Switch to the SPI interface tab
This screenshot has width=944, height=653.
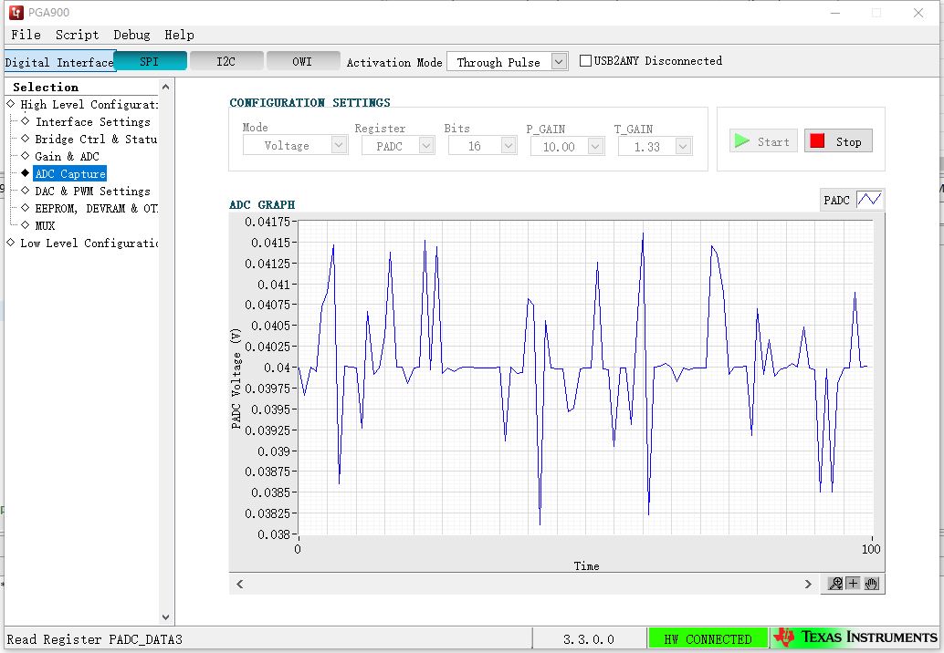[x=150, y=61]
